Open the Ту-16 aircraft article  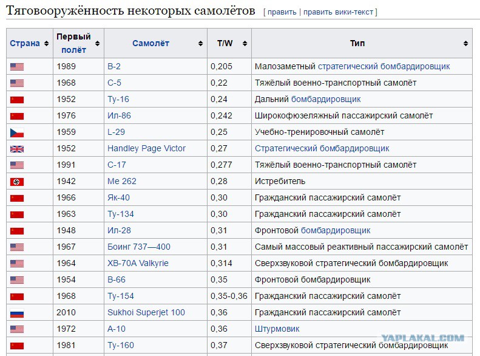click(x=118, y=99)
